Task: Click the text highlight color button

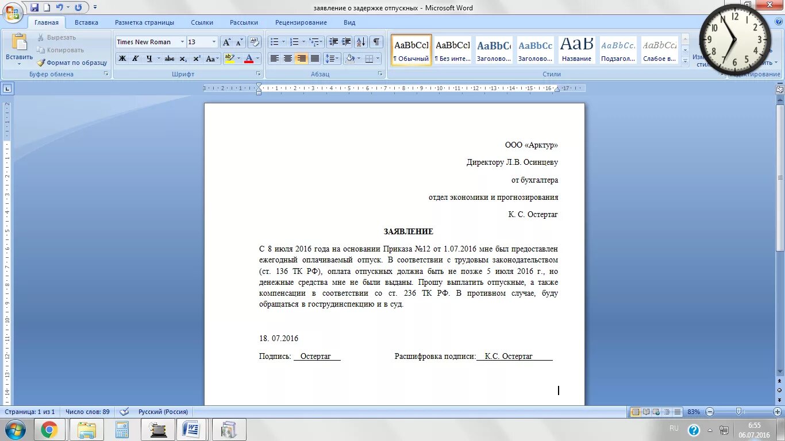Action: (229, 59)
